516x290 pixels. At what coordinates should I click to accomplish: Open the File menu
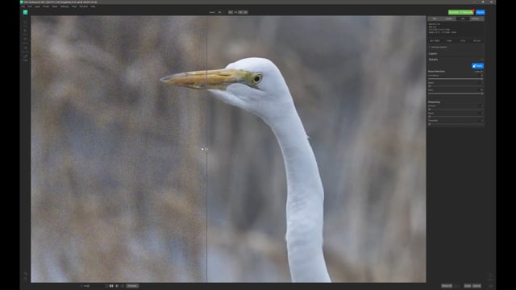point(23,6)
